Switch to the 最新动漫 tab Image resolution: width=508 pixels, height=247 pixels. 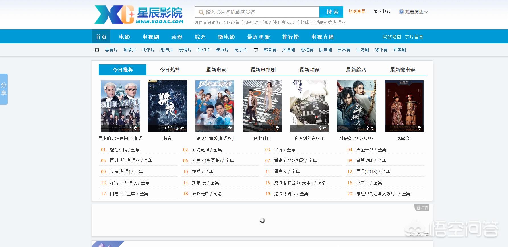click(x=310, y=70)
